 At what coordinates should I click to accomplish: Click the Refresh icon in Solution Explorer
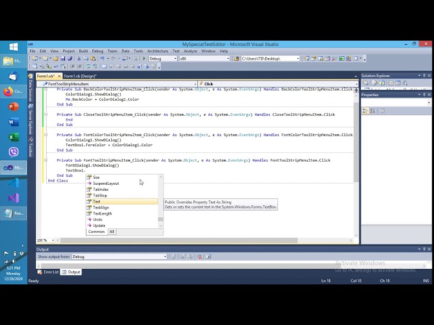pyautogui.click(x=382, y=83)
